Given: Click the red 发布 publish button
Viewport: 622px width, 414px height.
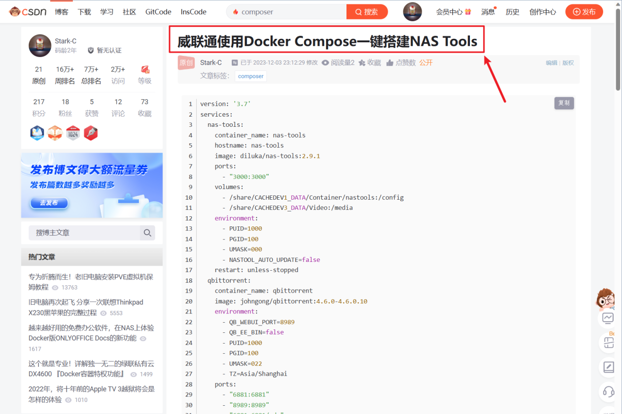Looking at the screenshot, I should (584, 12).
